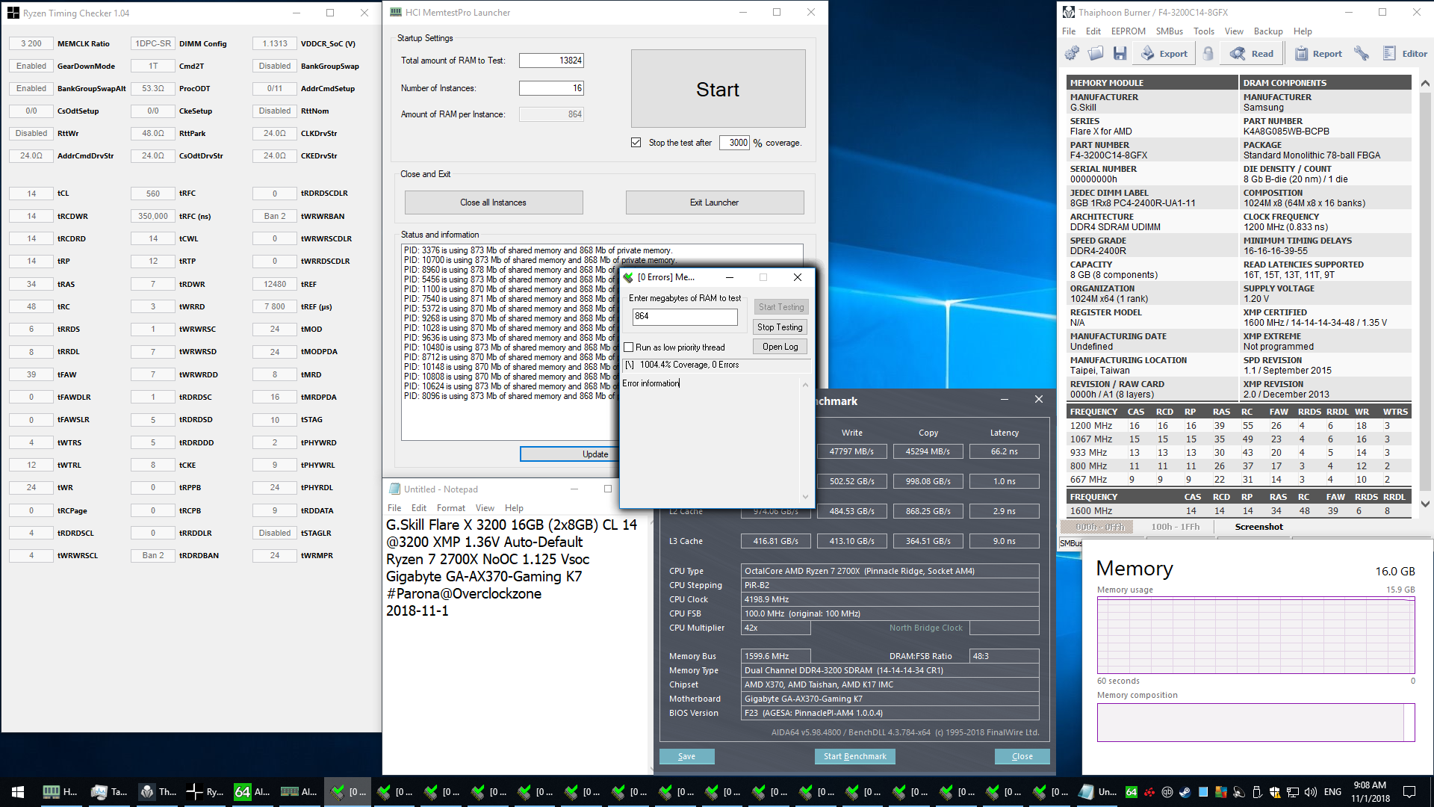
Task: Click the MEMCLK Ratio value 3 200
Action: (x=31, y=43)
